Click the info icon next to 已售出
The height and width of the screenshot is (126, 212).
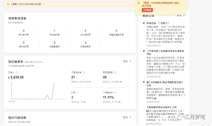(17, 72)
